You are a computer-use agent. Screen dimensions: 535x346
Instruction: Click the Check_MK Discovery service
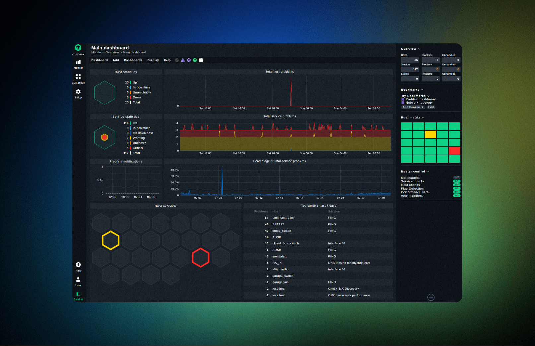pos(343,289)
